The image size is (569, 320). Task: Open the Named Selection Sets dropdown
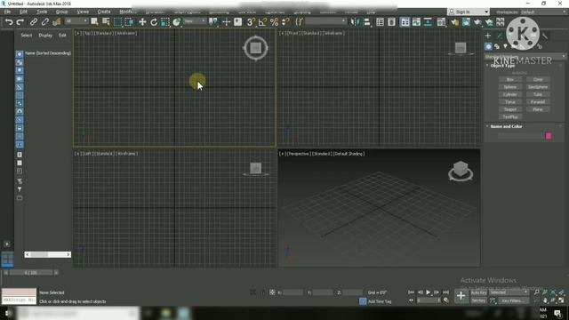(x=325, y=21)
